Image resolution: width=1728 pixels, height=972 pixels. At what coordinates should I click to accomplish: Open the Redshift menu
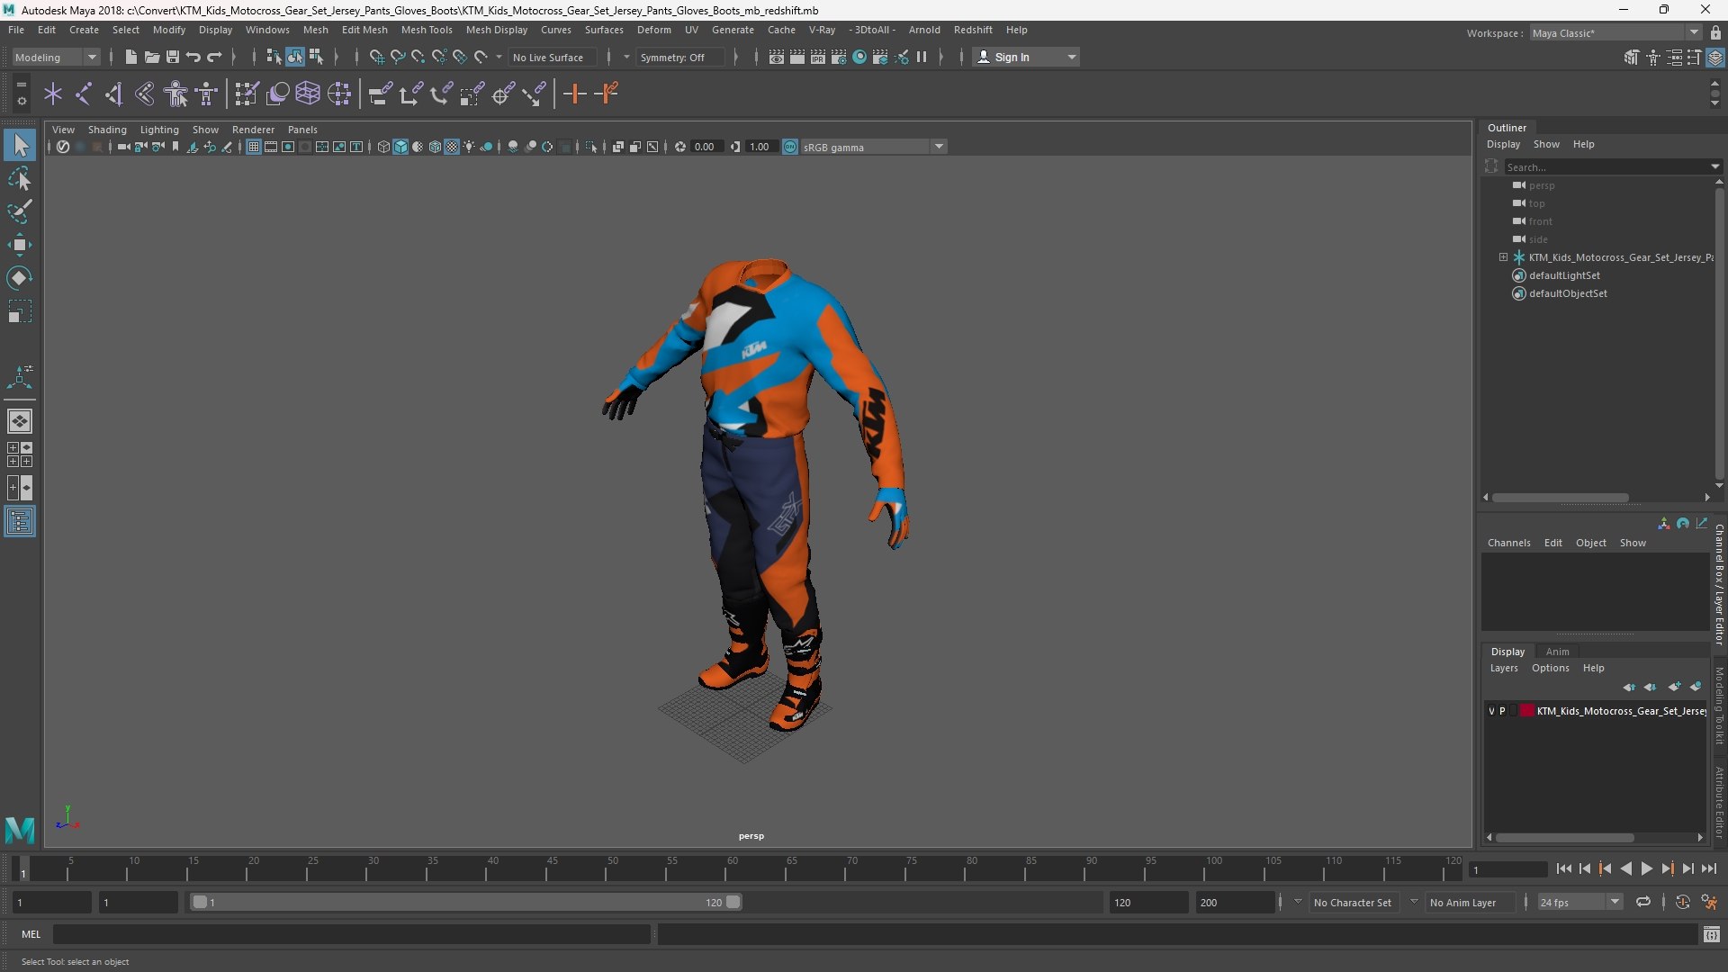coord(973,30)
